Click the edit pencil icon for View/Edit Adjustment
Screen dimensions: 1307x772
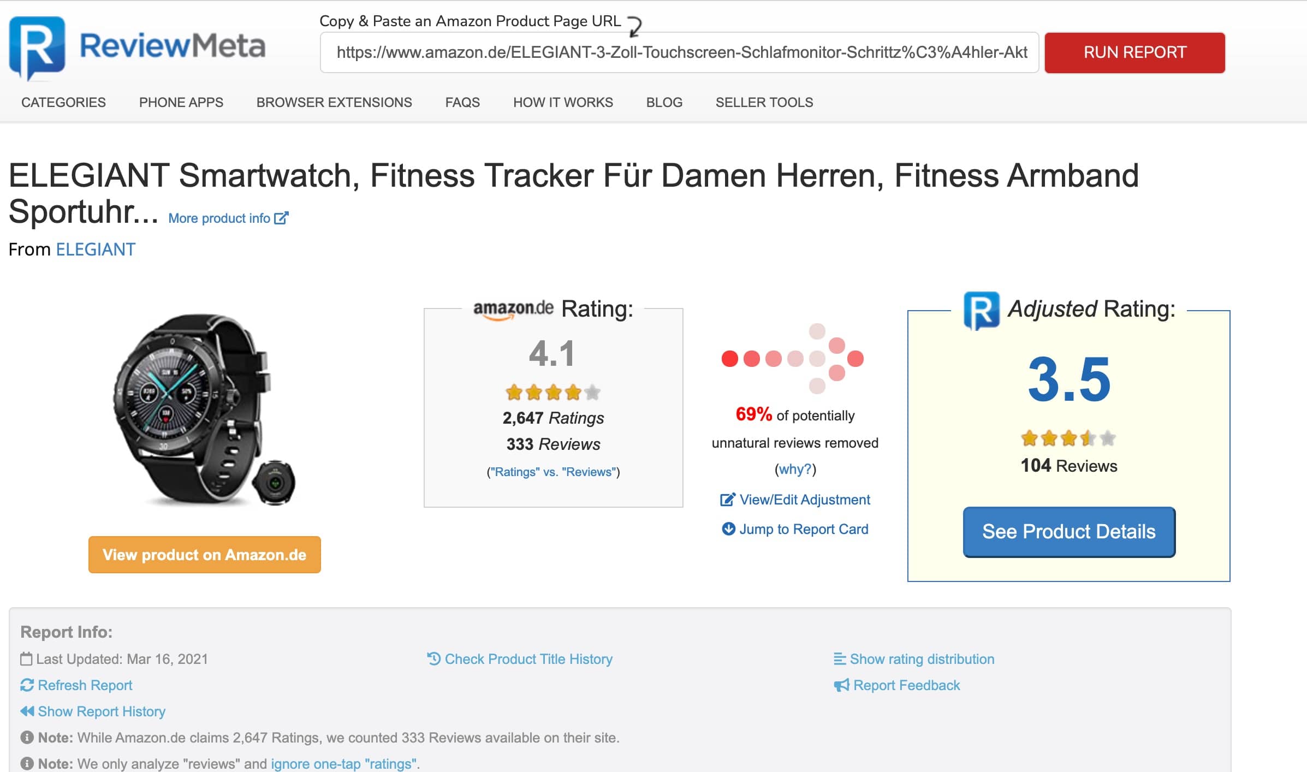[727, 500]
